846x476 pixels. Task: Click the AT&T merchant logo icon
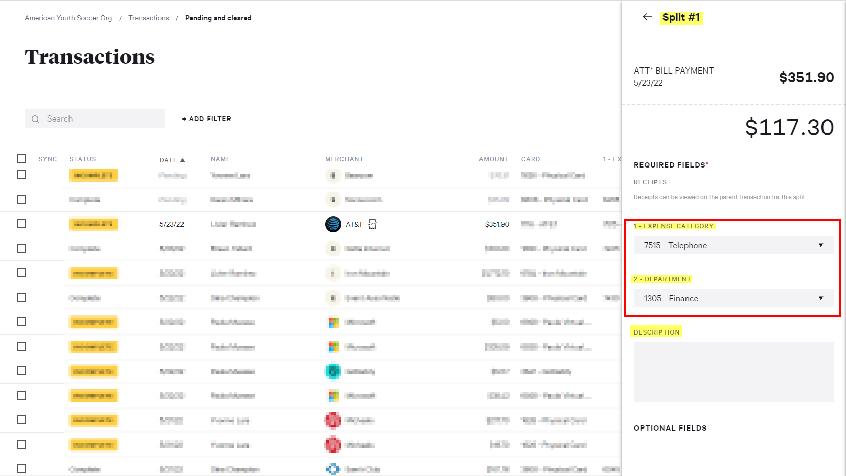coord(333,224)
